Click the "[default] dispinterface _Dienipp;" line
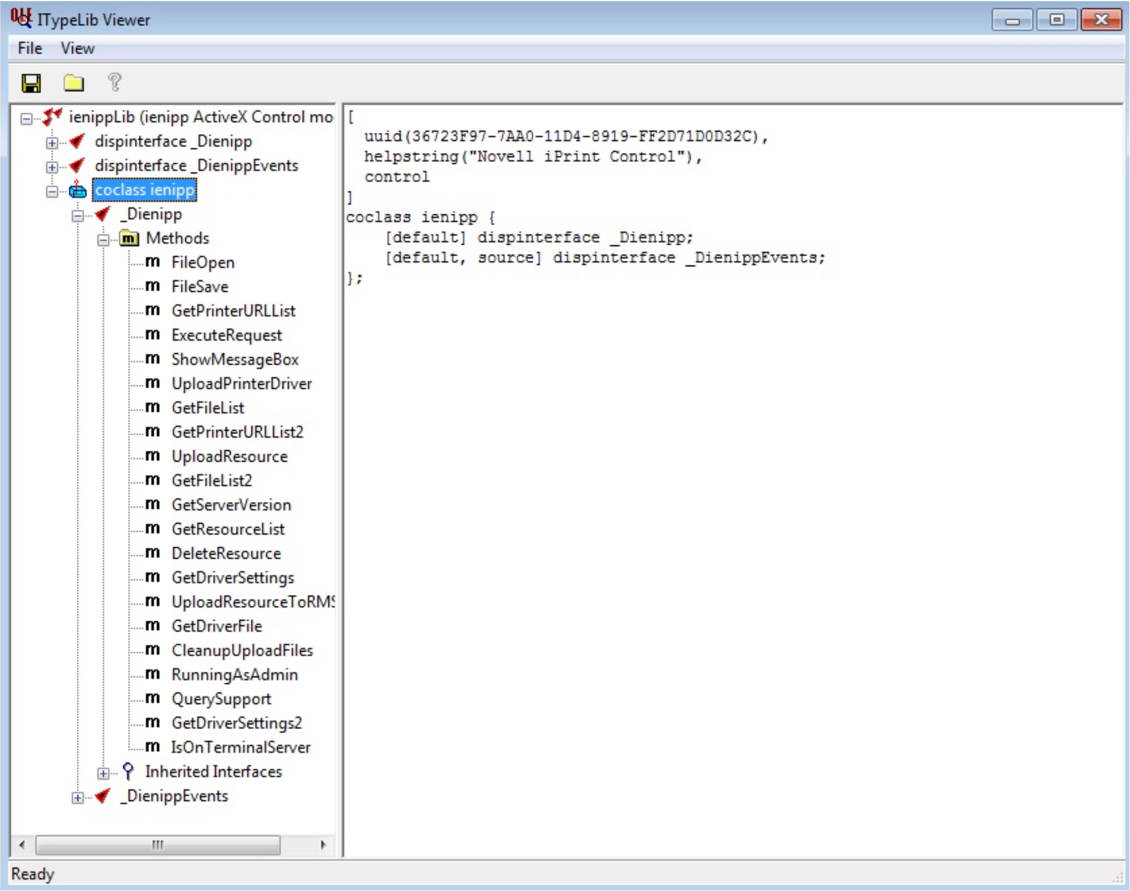Viewport: 1130px width, 891px height. coord(539,237)
